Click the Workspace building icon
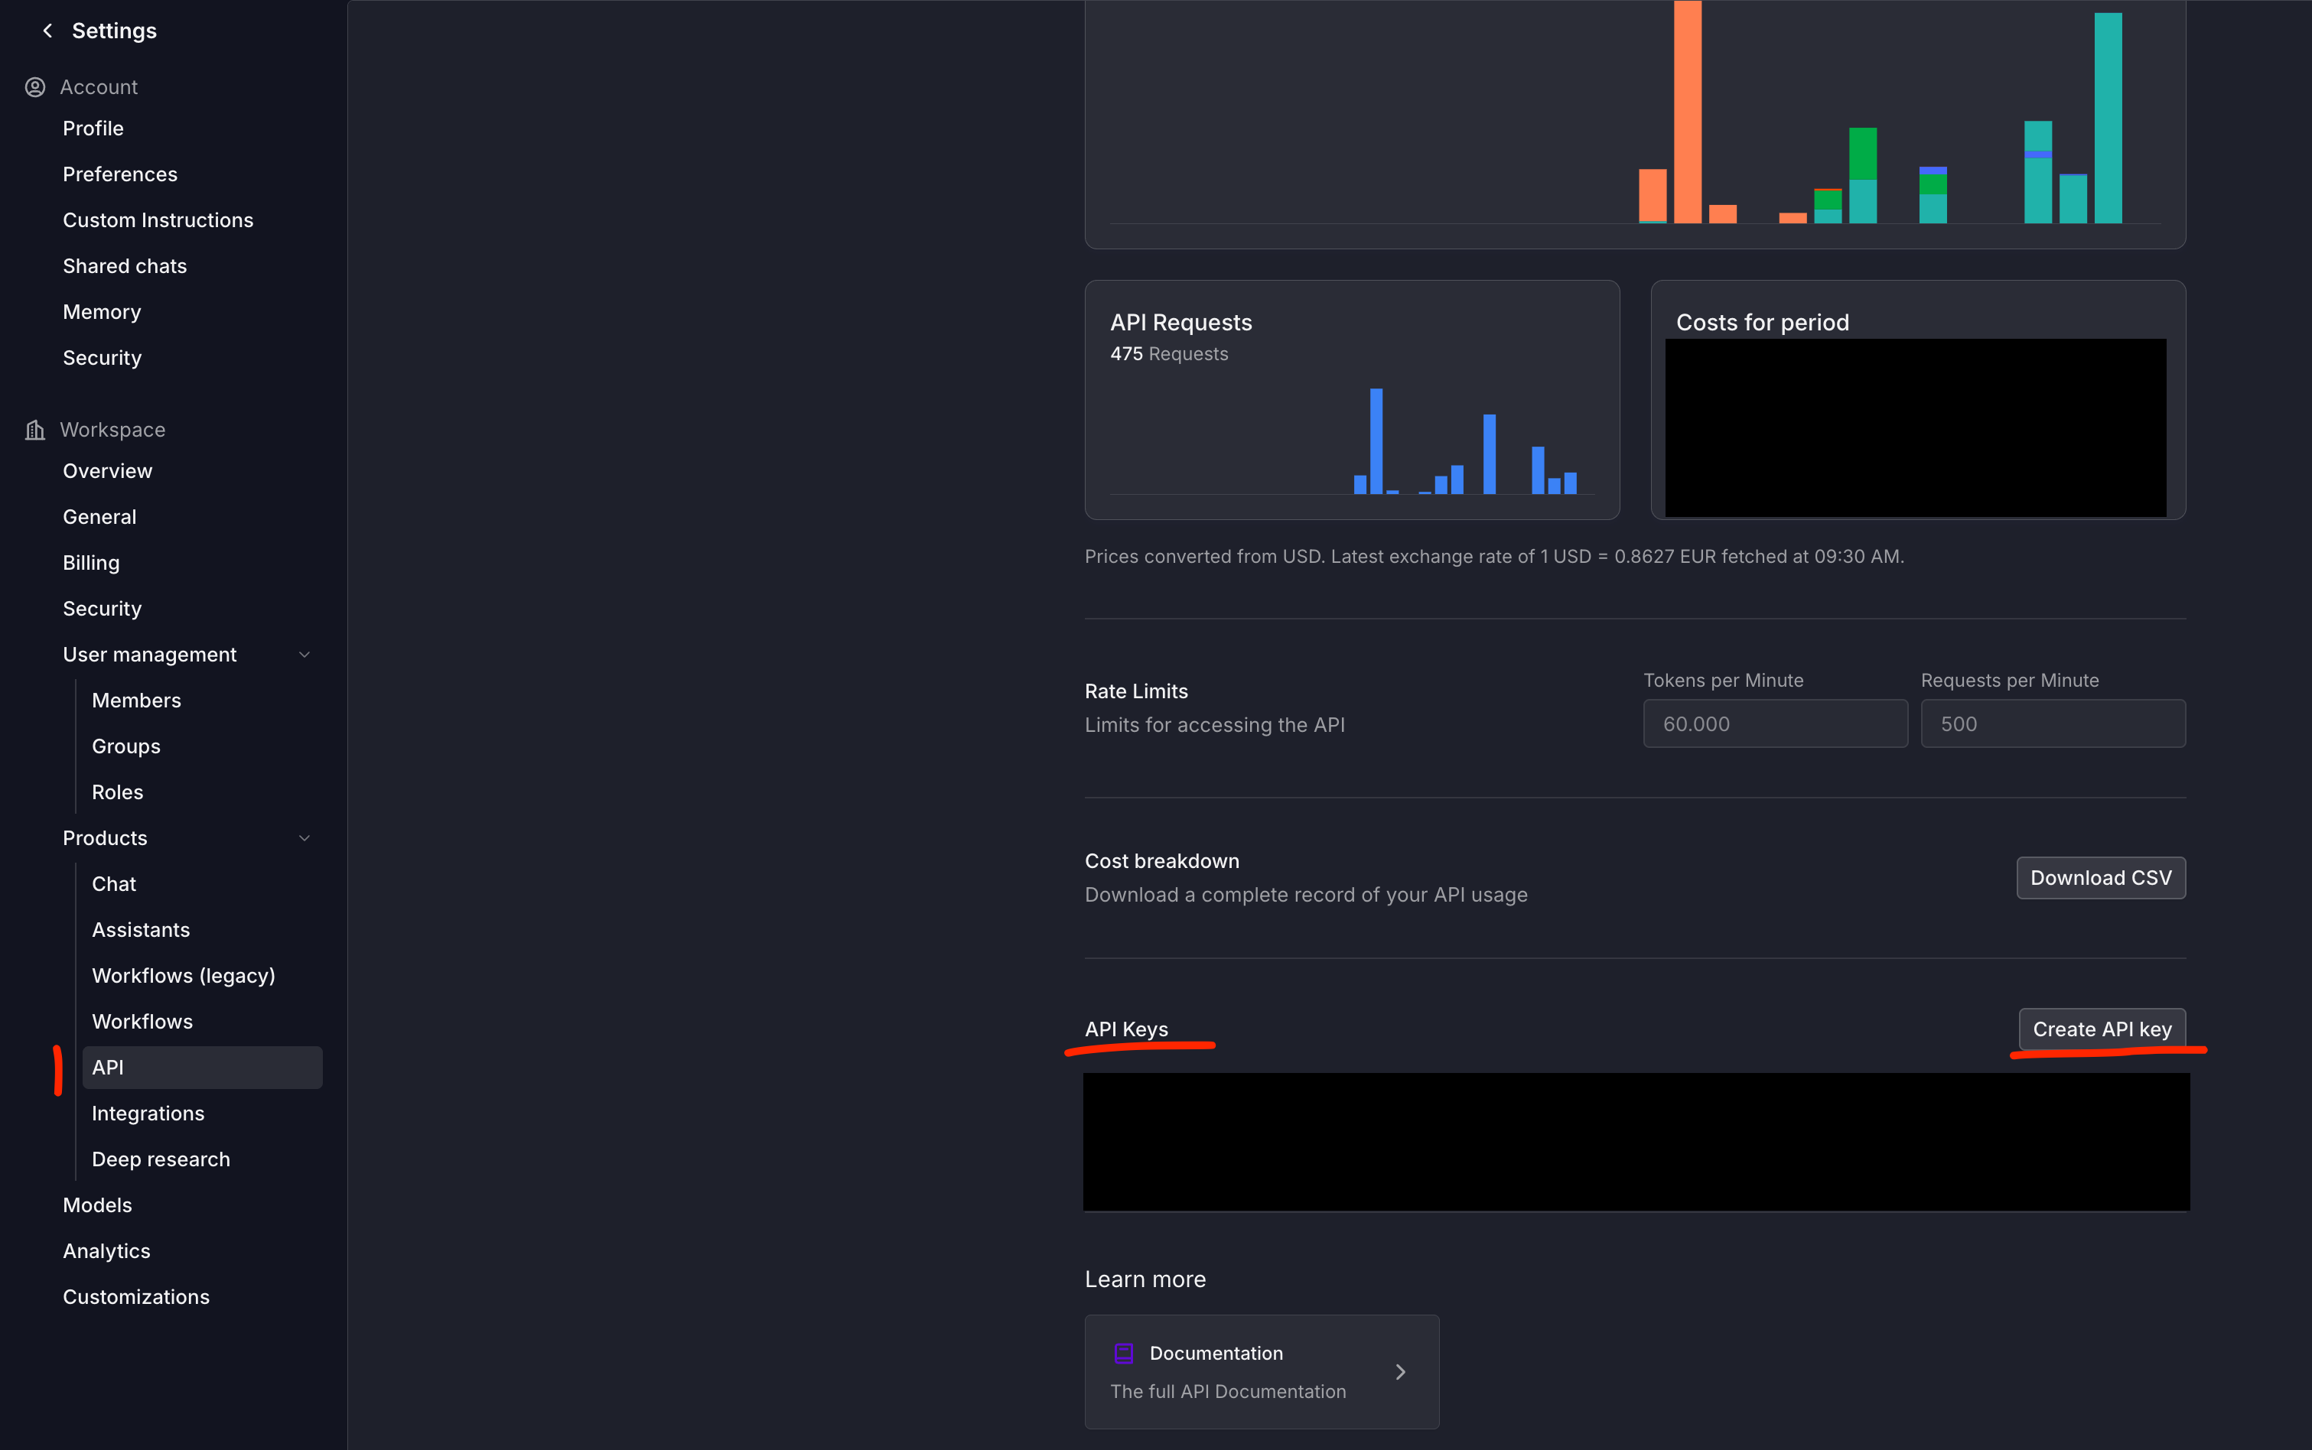2312x1450 pixels. tap(35, 430)
